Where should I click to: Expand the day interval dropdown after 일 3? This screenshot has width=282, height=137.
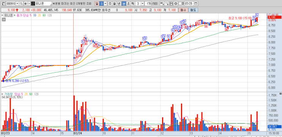coord(105,3)
